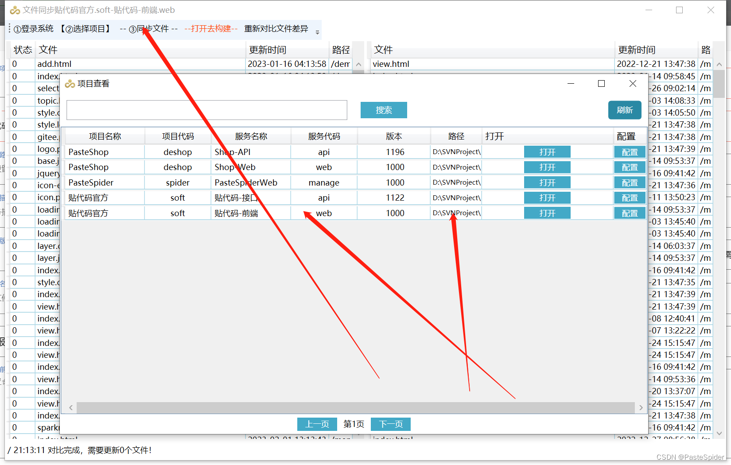Click the 服务代码 column header

coord(324,136)
